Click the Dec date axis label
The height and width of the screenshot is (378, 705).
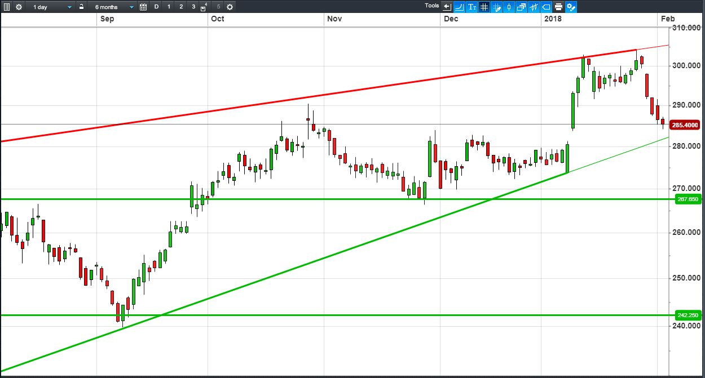(x=451, y=19)
